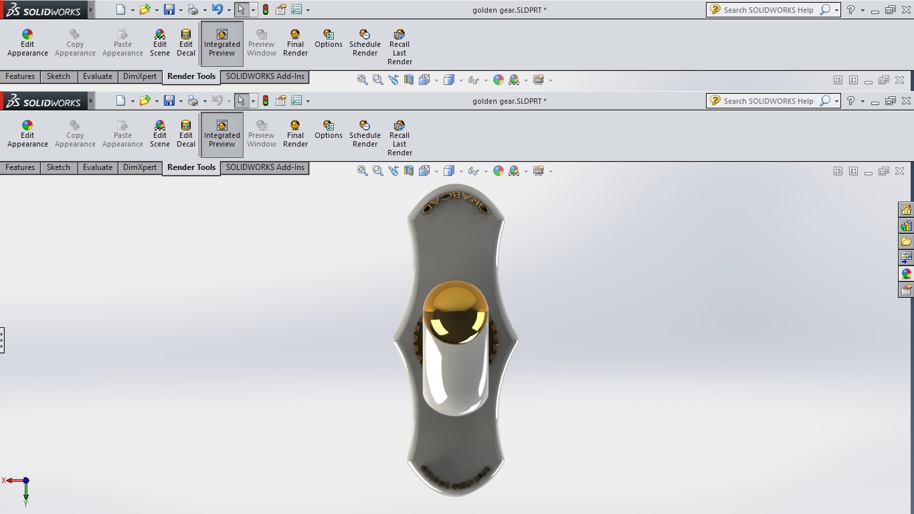
Task: Click Print icon in lower title bar
Action: click(x=193, y=100)
